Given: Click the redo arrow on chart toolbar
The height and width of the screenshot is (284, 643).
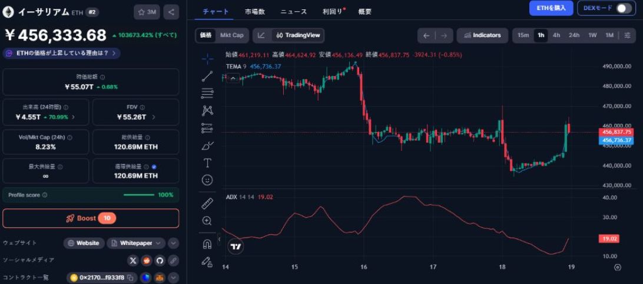Looking at the screenshot, I should tap(444, 35).
